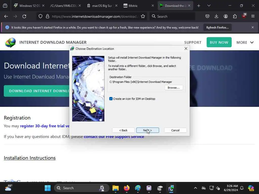259x194 pixels.
Task: Click the green BUY NOW button
Action: click(x=219, y=42)
